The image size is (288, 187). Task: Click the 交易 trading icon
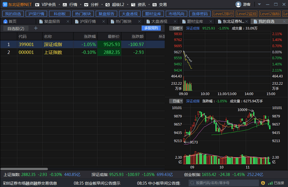[x=155, y=5]
